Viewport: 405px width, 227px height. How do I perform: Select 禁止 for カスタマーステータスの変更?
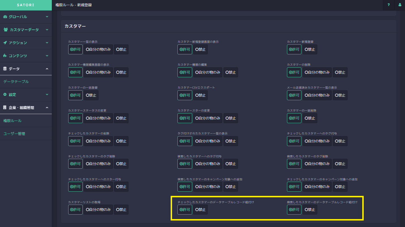click(121, 118)
